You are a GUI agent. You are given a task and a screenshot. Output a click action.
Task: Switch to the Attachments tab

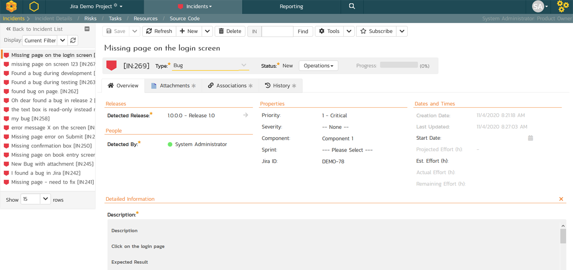tap(173, 86)
